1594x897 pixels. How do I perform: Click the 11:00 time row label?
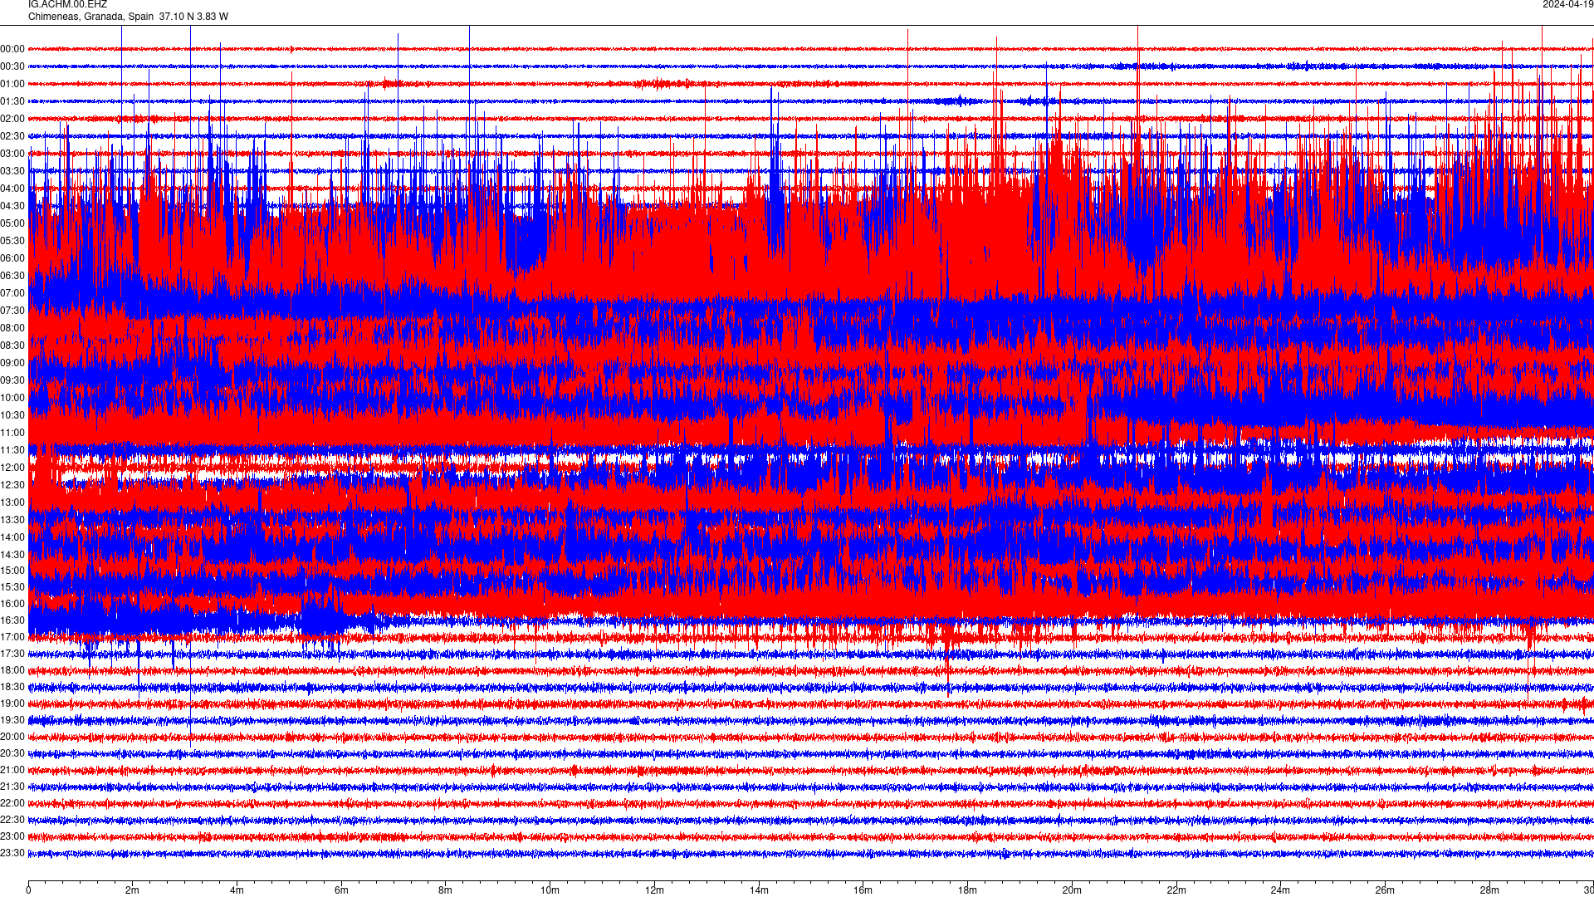point(12,433)
